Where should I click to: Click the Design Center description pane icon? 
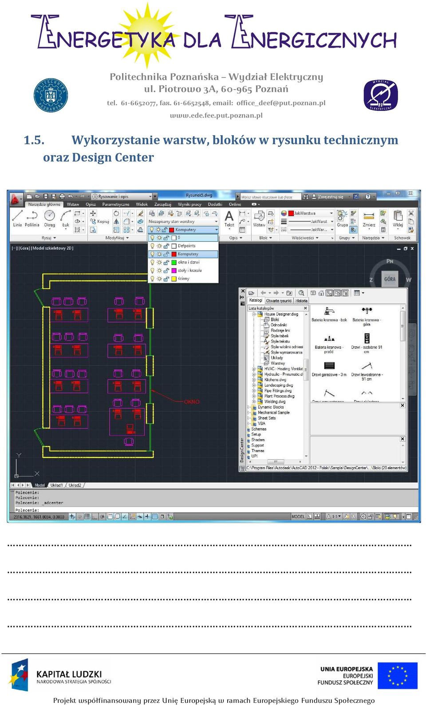[345, 293]
